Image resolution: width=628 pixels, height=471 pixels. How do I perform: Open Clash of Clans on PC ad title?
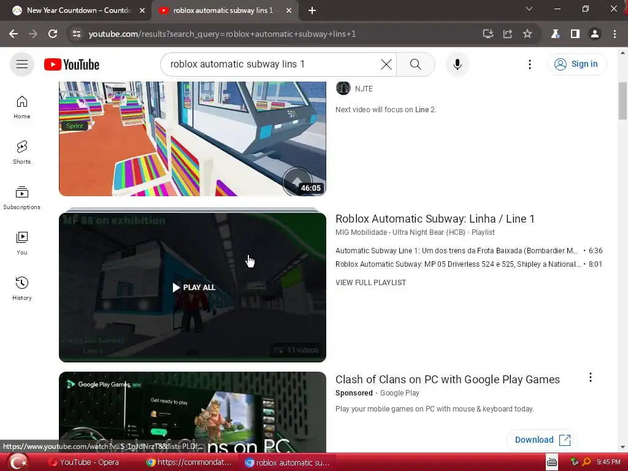pos(447,379)
